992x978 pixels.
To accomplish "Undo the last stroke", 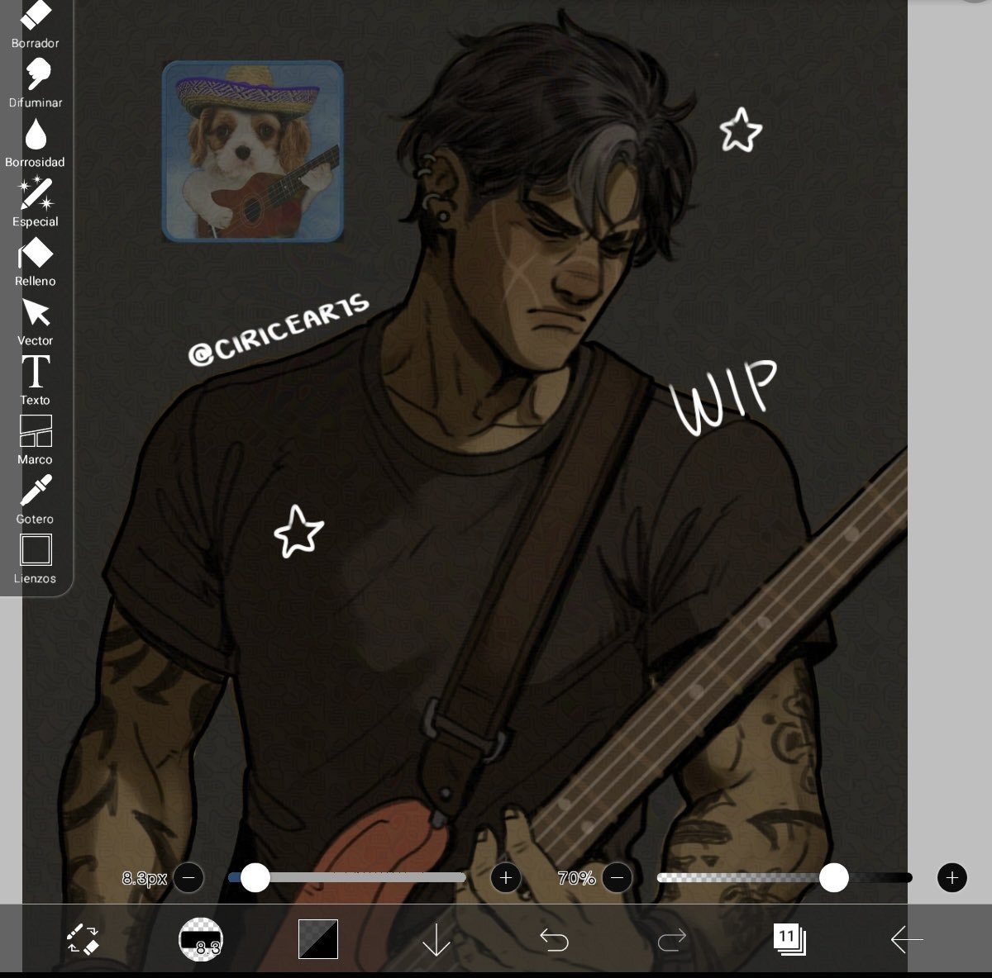I will coord(554,939).
